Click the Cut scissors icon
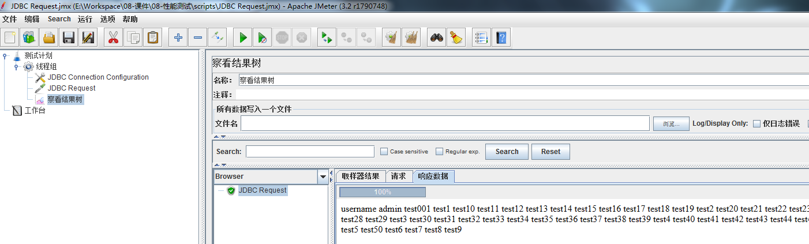The image size is (809, 244). tap(113, 38)
